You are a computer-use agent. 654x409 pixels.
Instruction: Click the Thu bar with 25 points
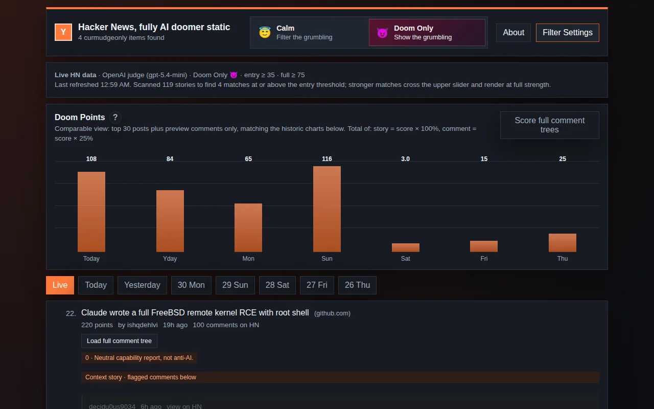point(563,243)
